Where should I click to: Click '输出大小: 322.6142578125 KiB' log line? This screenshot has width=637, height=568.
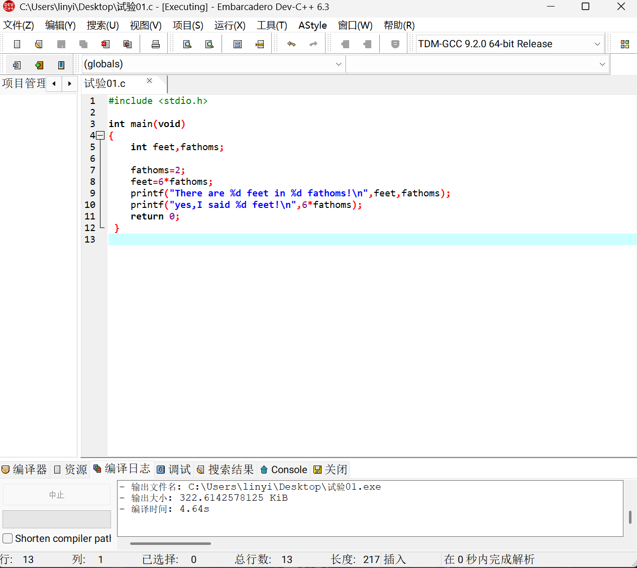coord(209,498)
